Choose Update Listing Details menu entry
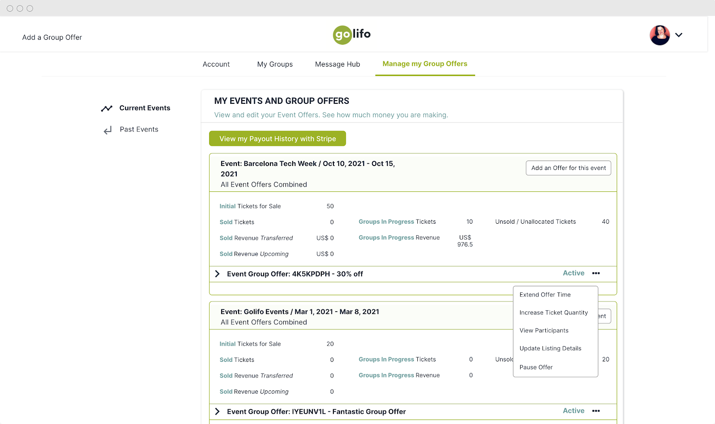This screenshot has height=424, width=715. pos(551,348)
